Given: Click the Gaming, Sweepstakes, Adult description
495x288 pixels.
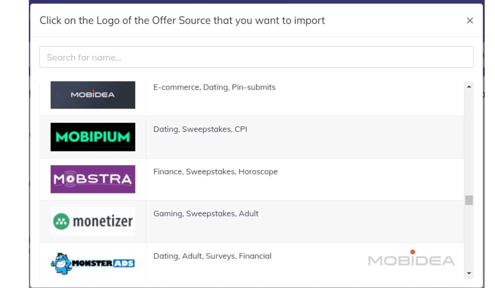Looking at the screenshot, I should 206,214.
